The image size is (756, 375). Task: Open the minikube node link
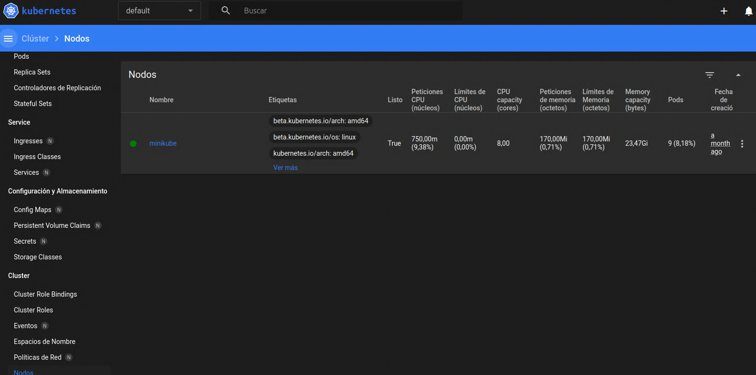[163, 143]
